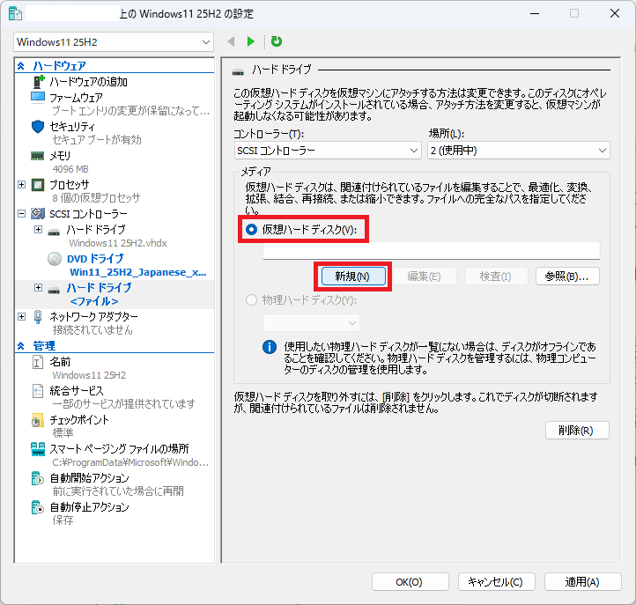Select the 仮想ハード ディスク(V) radio button
This screenshot has height=605, width=636.
(251, 230)
